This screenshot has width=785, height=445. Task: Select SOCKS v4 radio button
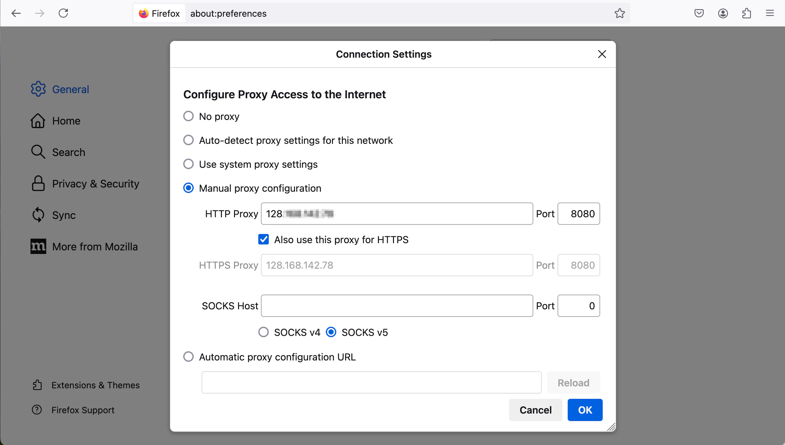click(x=264, y=332)
